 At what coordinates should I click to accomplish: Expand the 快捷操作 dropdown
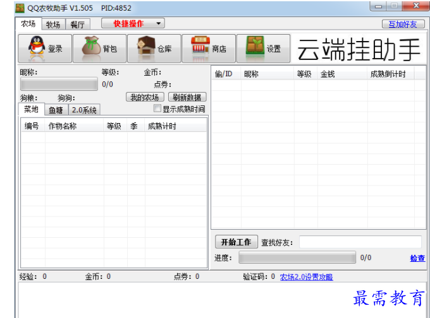tap(133, 23)
